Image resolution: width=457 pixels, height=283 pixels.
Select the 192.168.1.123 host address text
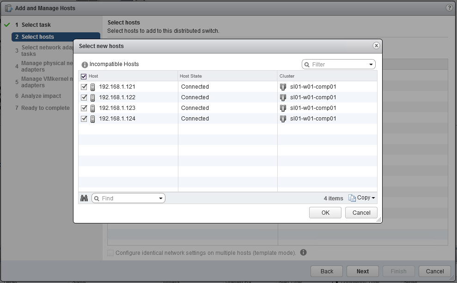(x=117, y=108)
